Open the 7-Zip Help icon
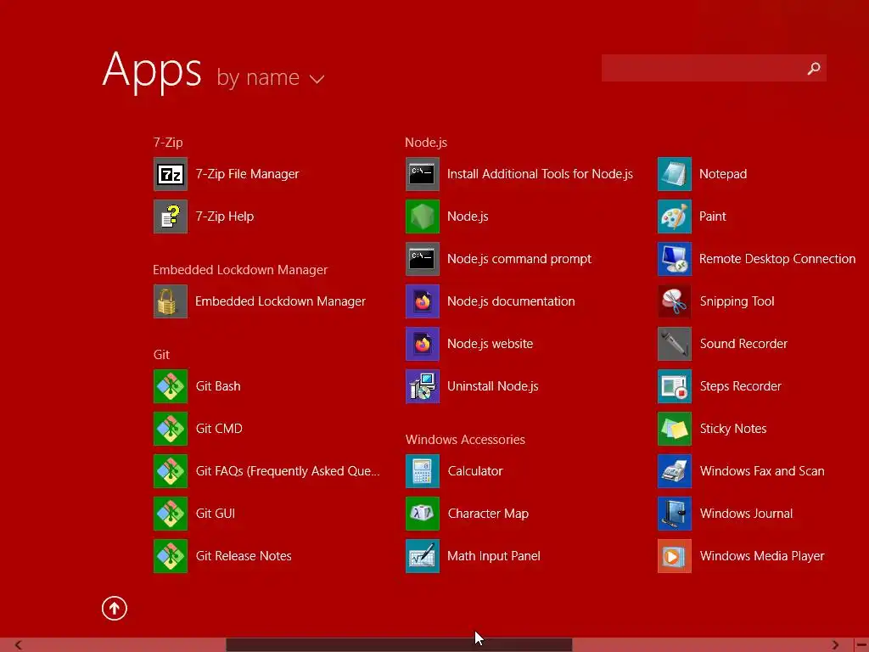 [170, 216]
